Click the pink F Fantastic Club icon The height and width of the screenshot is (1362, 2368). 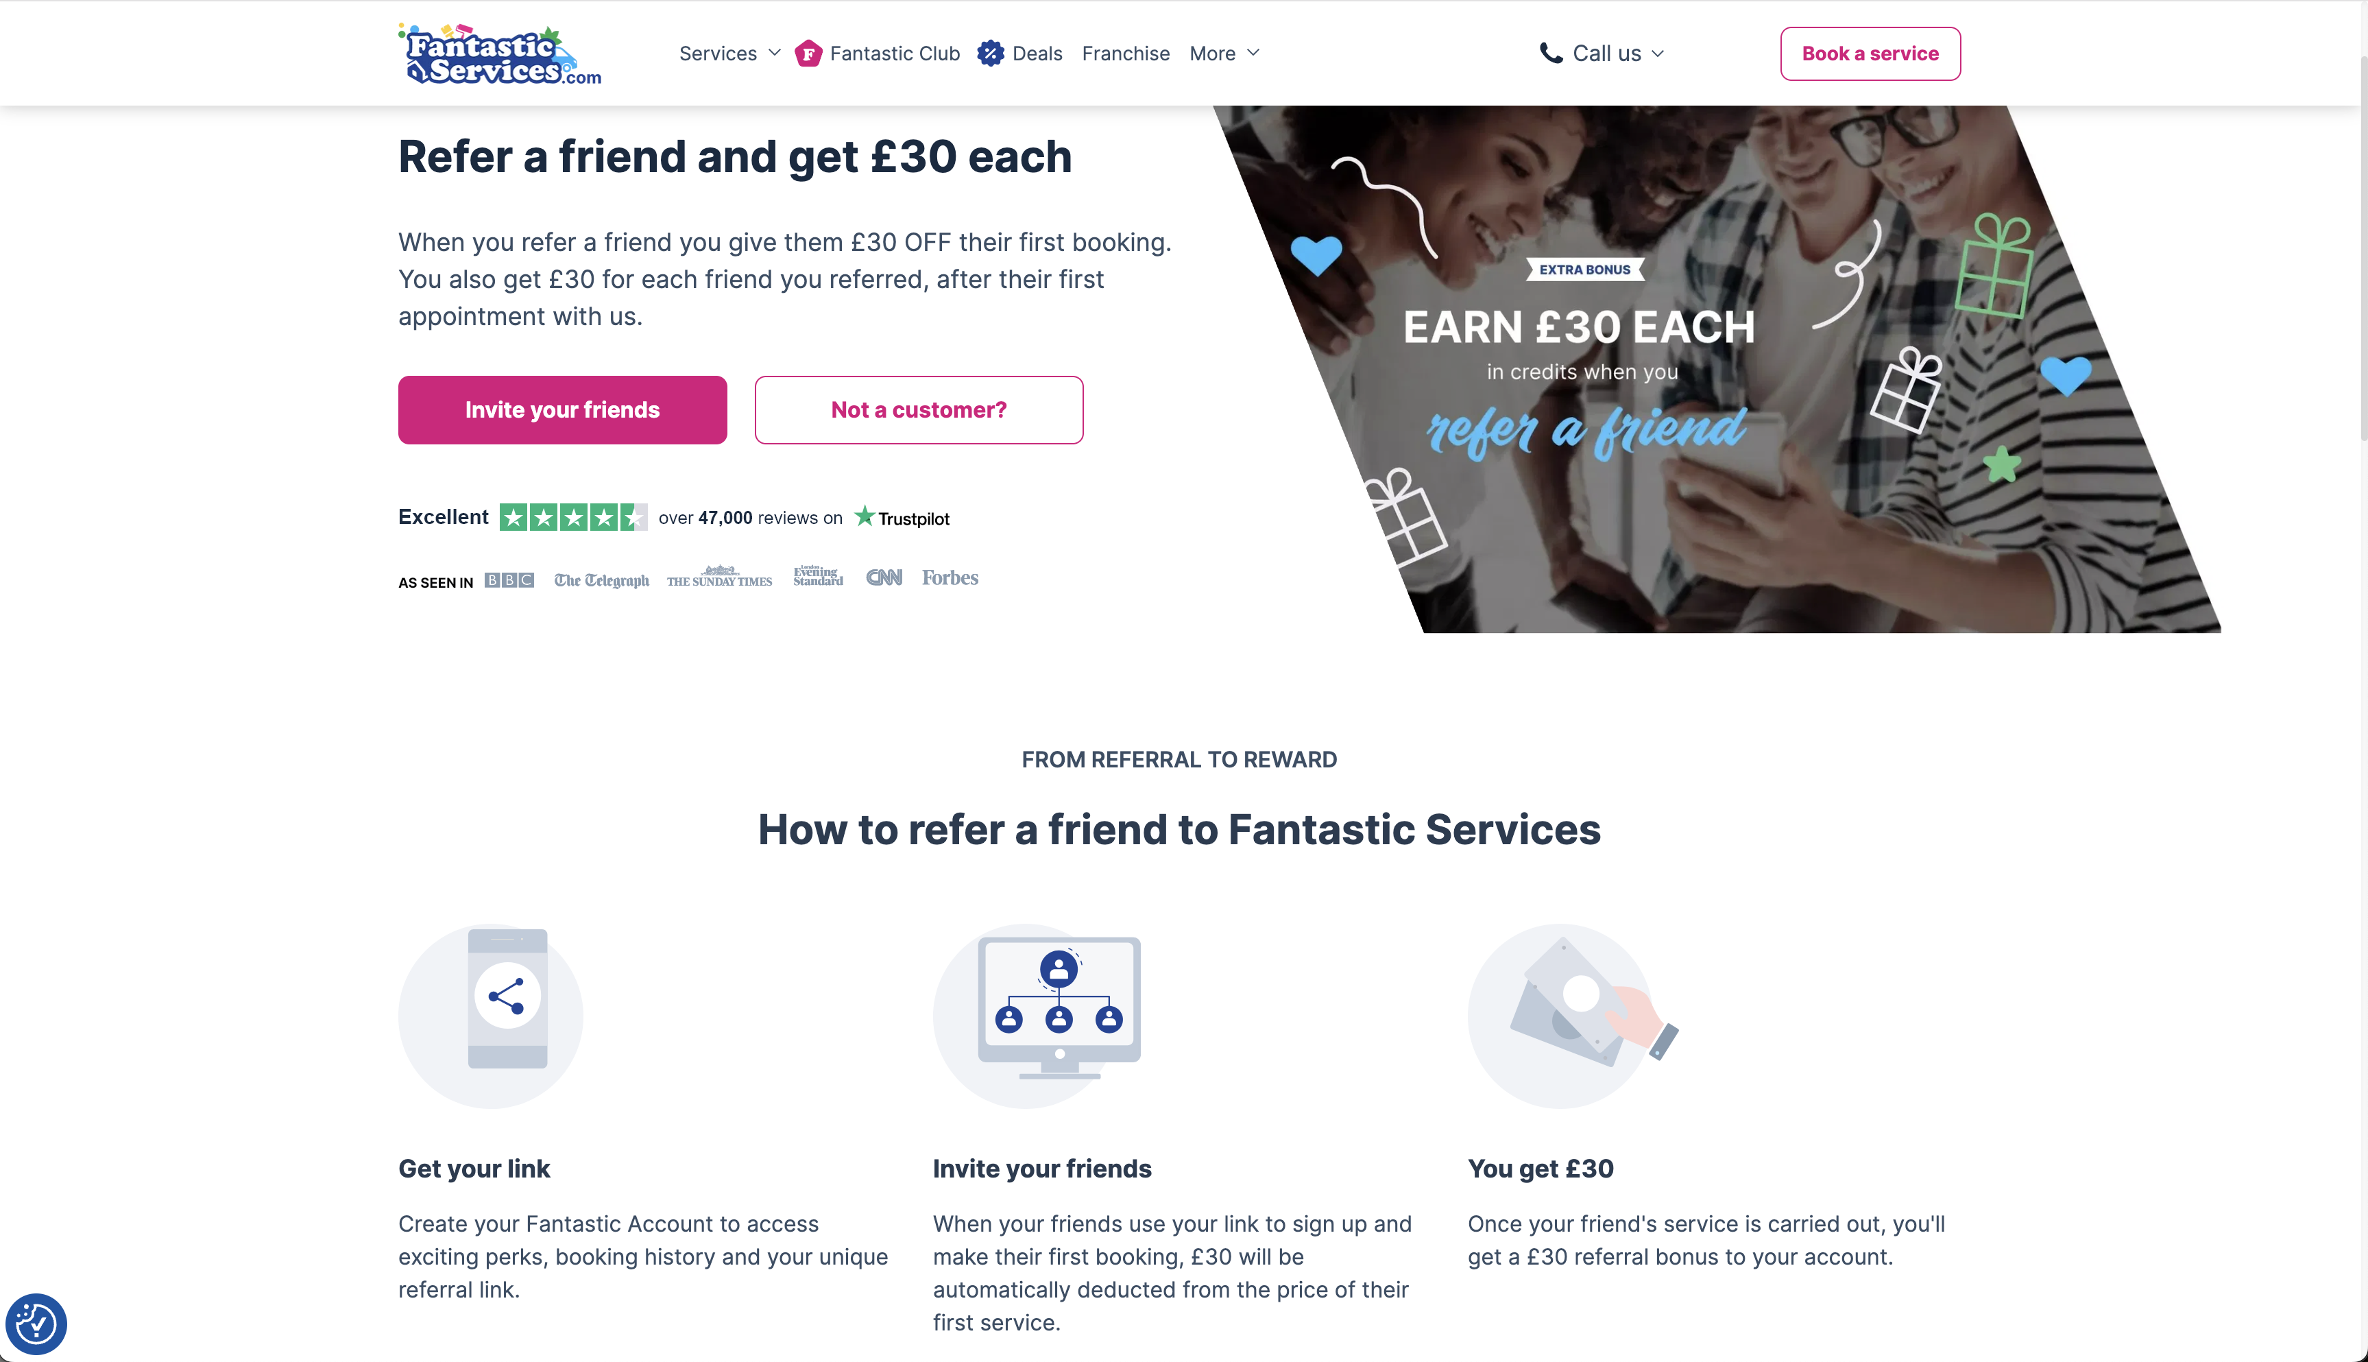808,53
